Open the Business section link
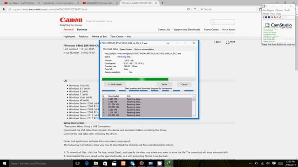Image resolution: width=298 pixels, height=167 pixels. [82, 30]
